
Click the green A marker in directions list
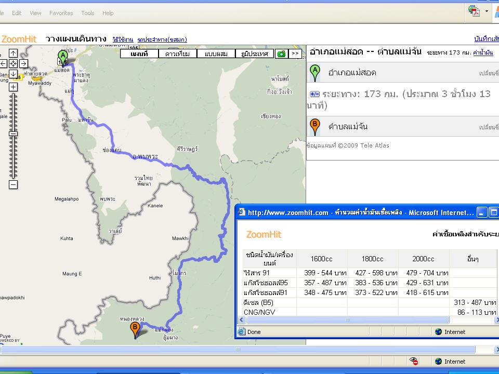coord(314,73)
